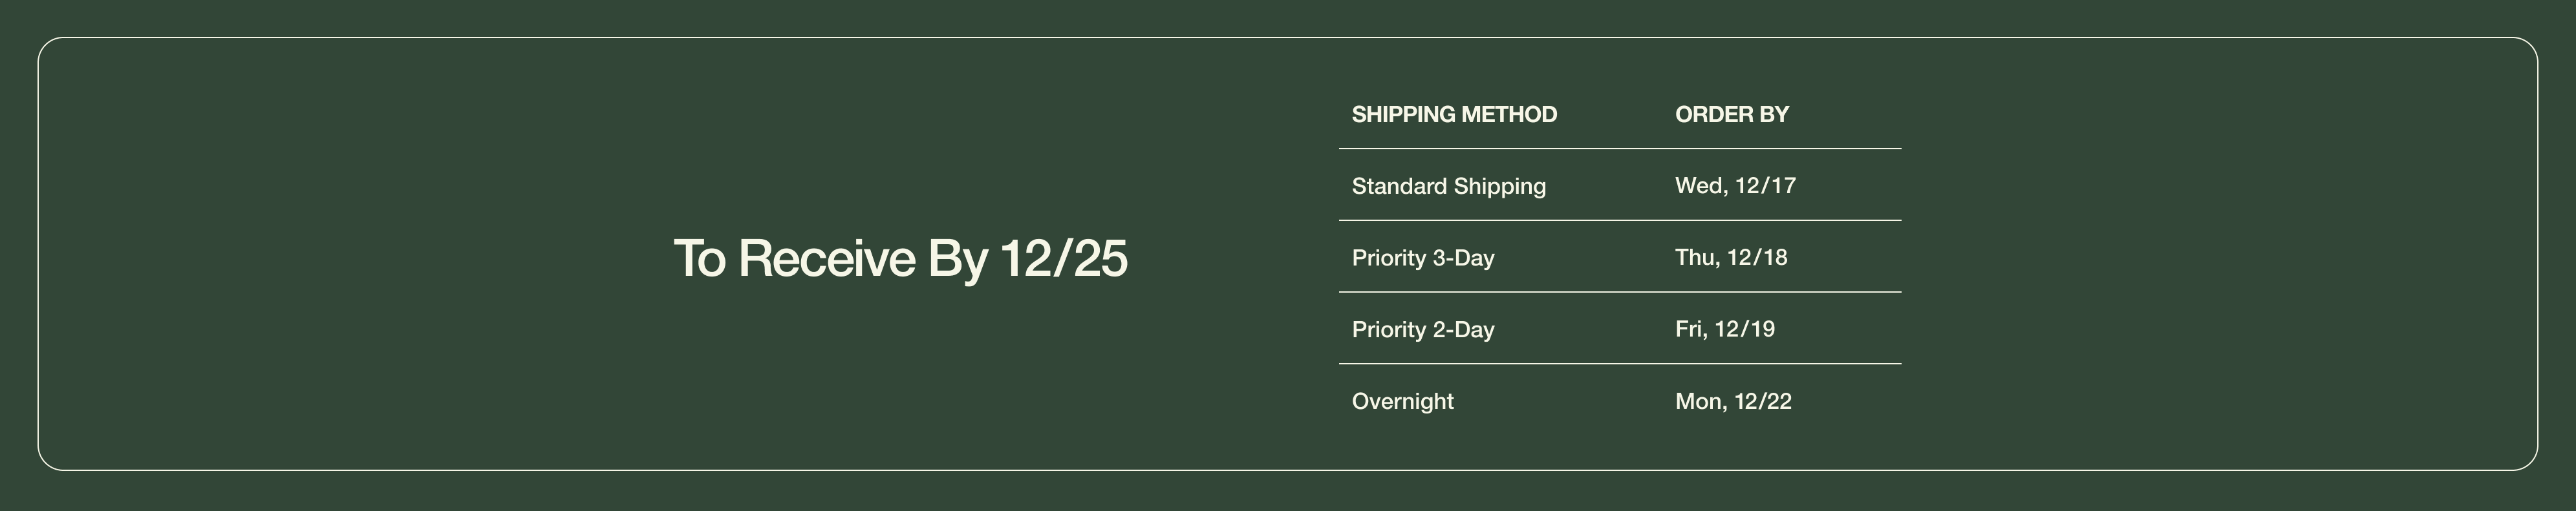Click the Thu, 12/18 order-by date
The height and width of the screenshot is (511, 2576).
coord(1730,258)
